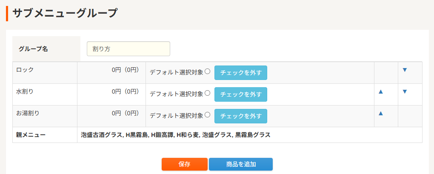434x174 pixels.
Task: Move the お湯割り item up with arrow
Action: 381,113
